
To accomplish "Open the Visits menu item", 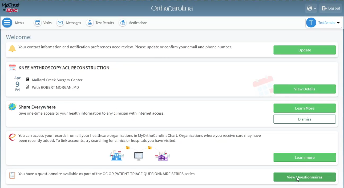I will (x=43, y=23).
